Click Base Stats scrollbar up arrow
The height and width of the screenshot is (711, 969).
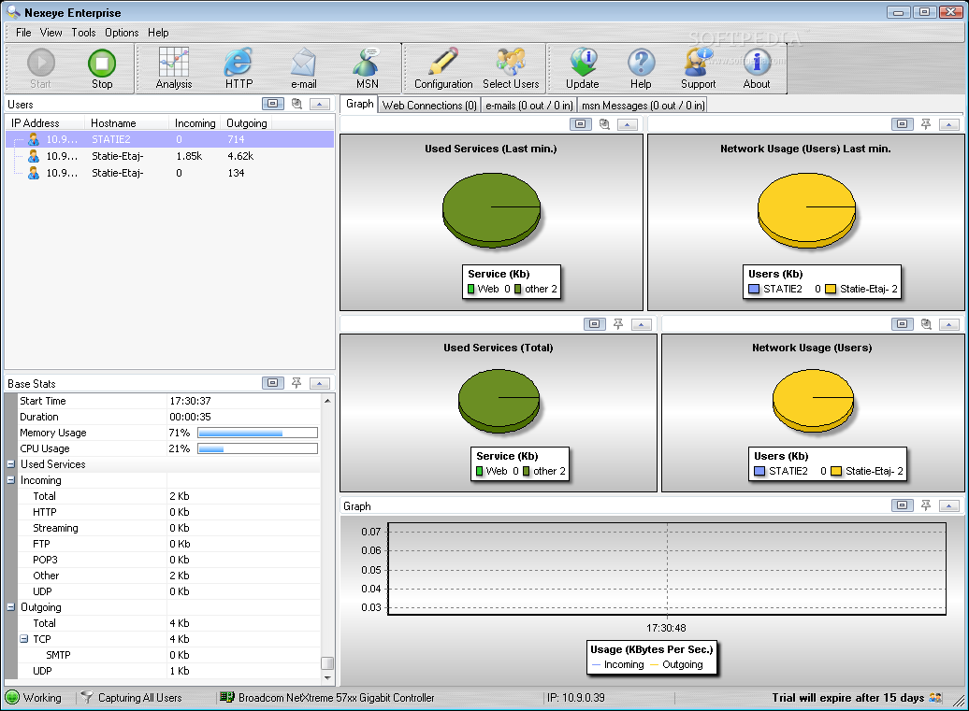pyautogui.click(x=327, y=401)
